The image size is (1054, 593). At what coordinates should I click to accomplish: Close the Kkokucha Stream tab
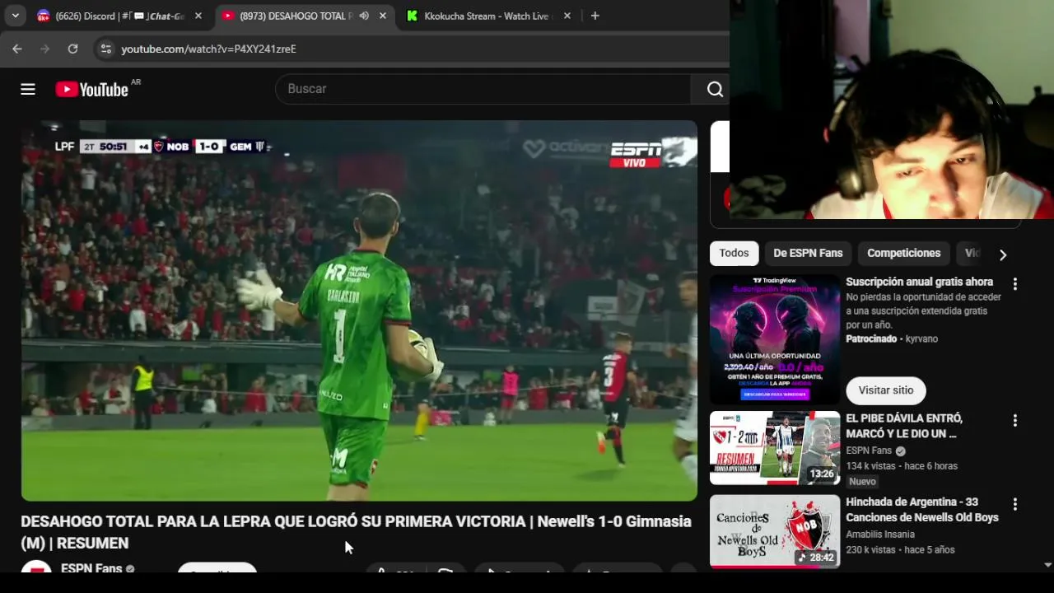pos(567,16)
